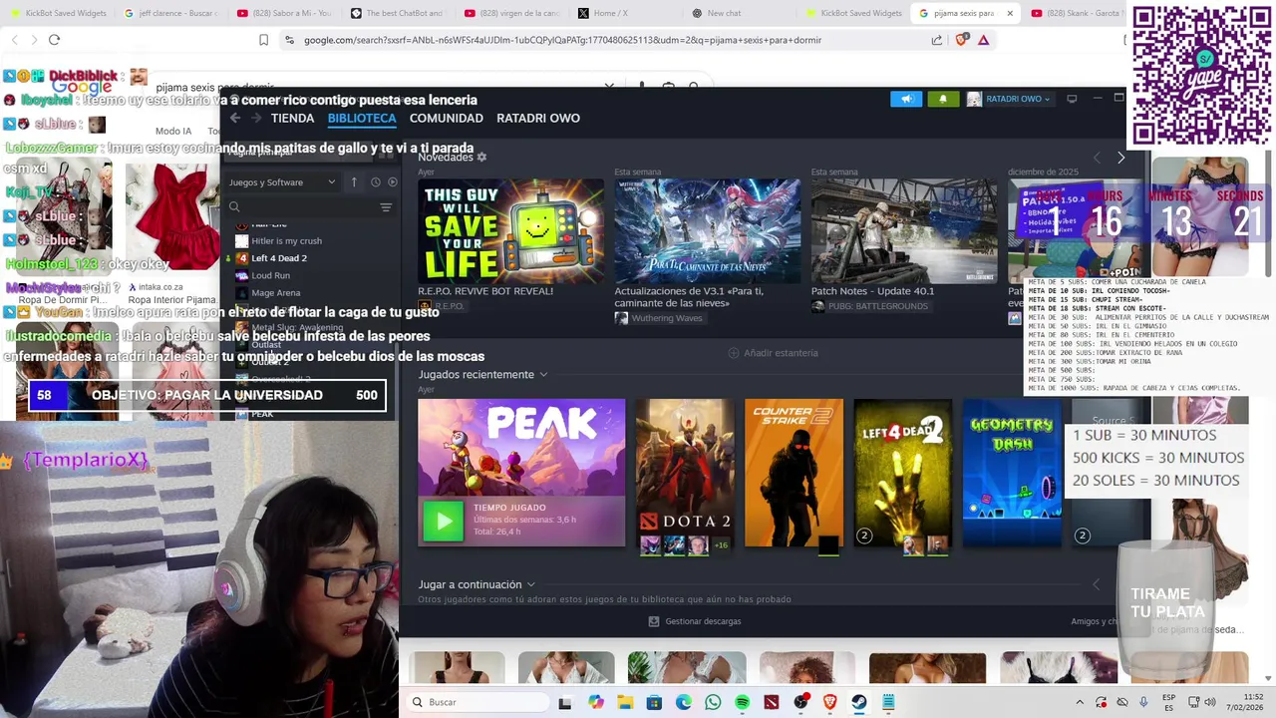Open WhatsApp from taskbar
The image size is (1276, 718).
click(713, 702)
